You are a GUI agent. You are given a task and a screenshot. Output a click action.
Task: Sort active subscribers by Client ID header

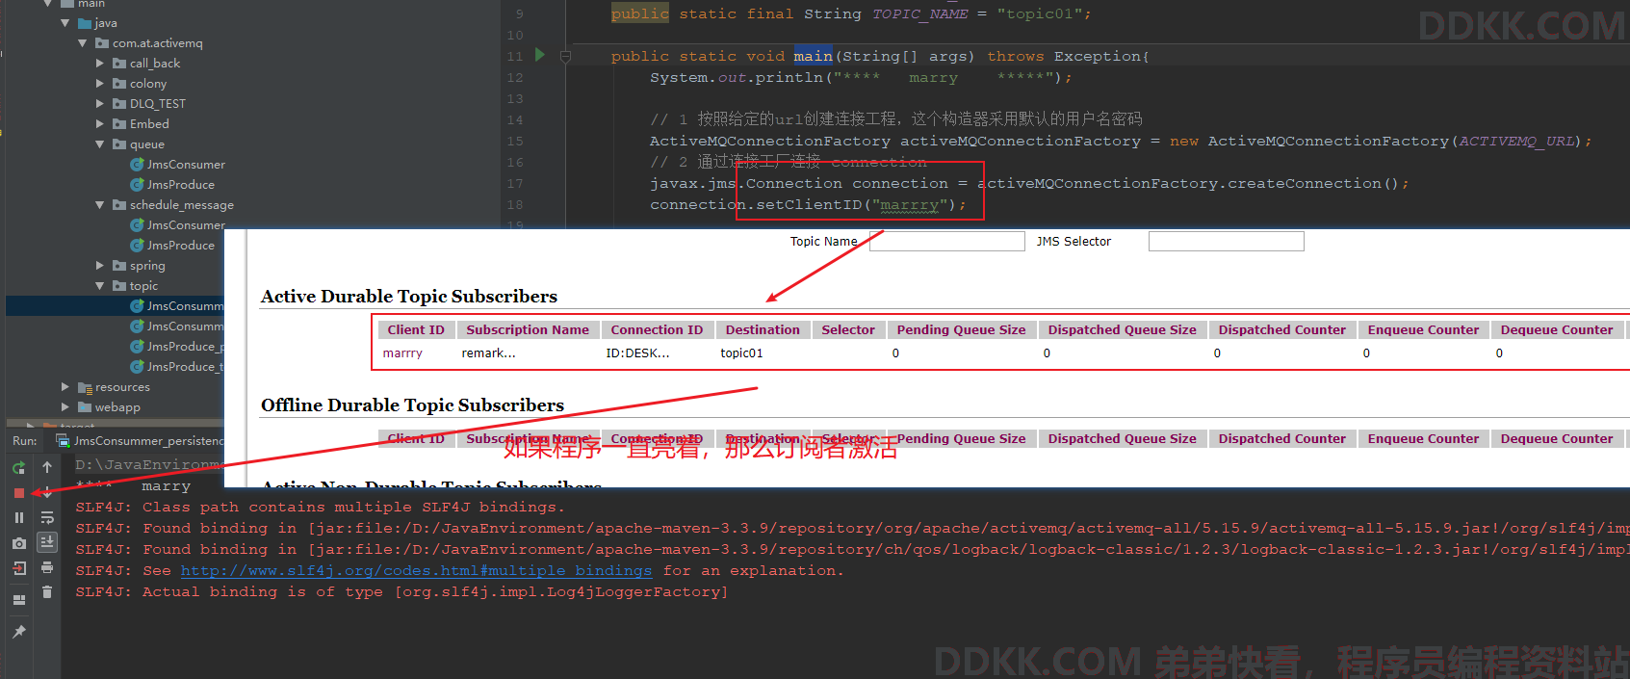click(416, 330)
